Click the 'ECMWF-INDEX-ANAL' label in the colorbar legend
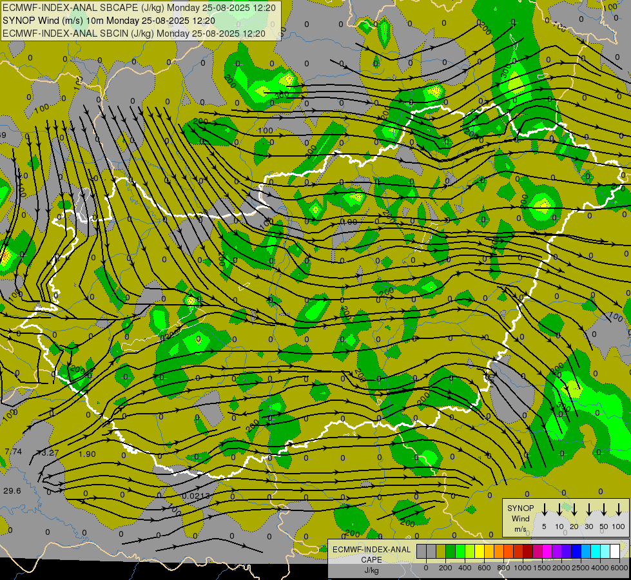The image size is (631, 580). (371, 550)
